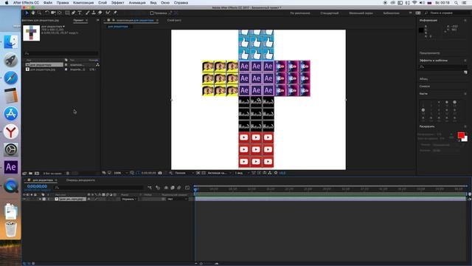Viewport: 472px width, 266px height.
Task: Switch to the Слой (нет) tab
Action: point(174,20)
